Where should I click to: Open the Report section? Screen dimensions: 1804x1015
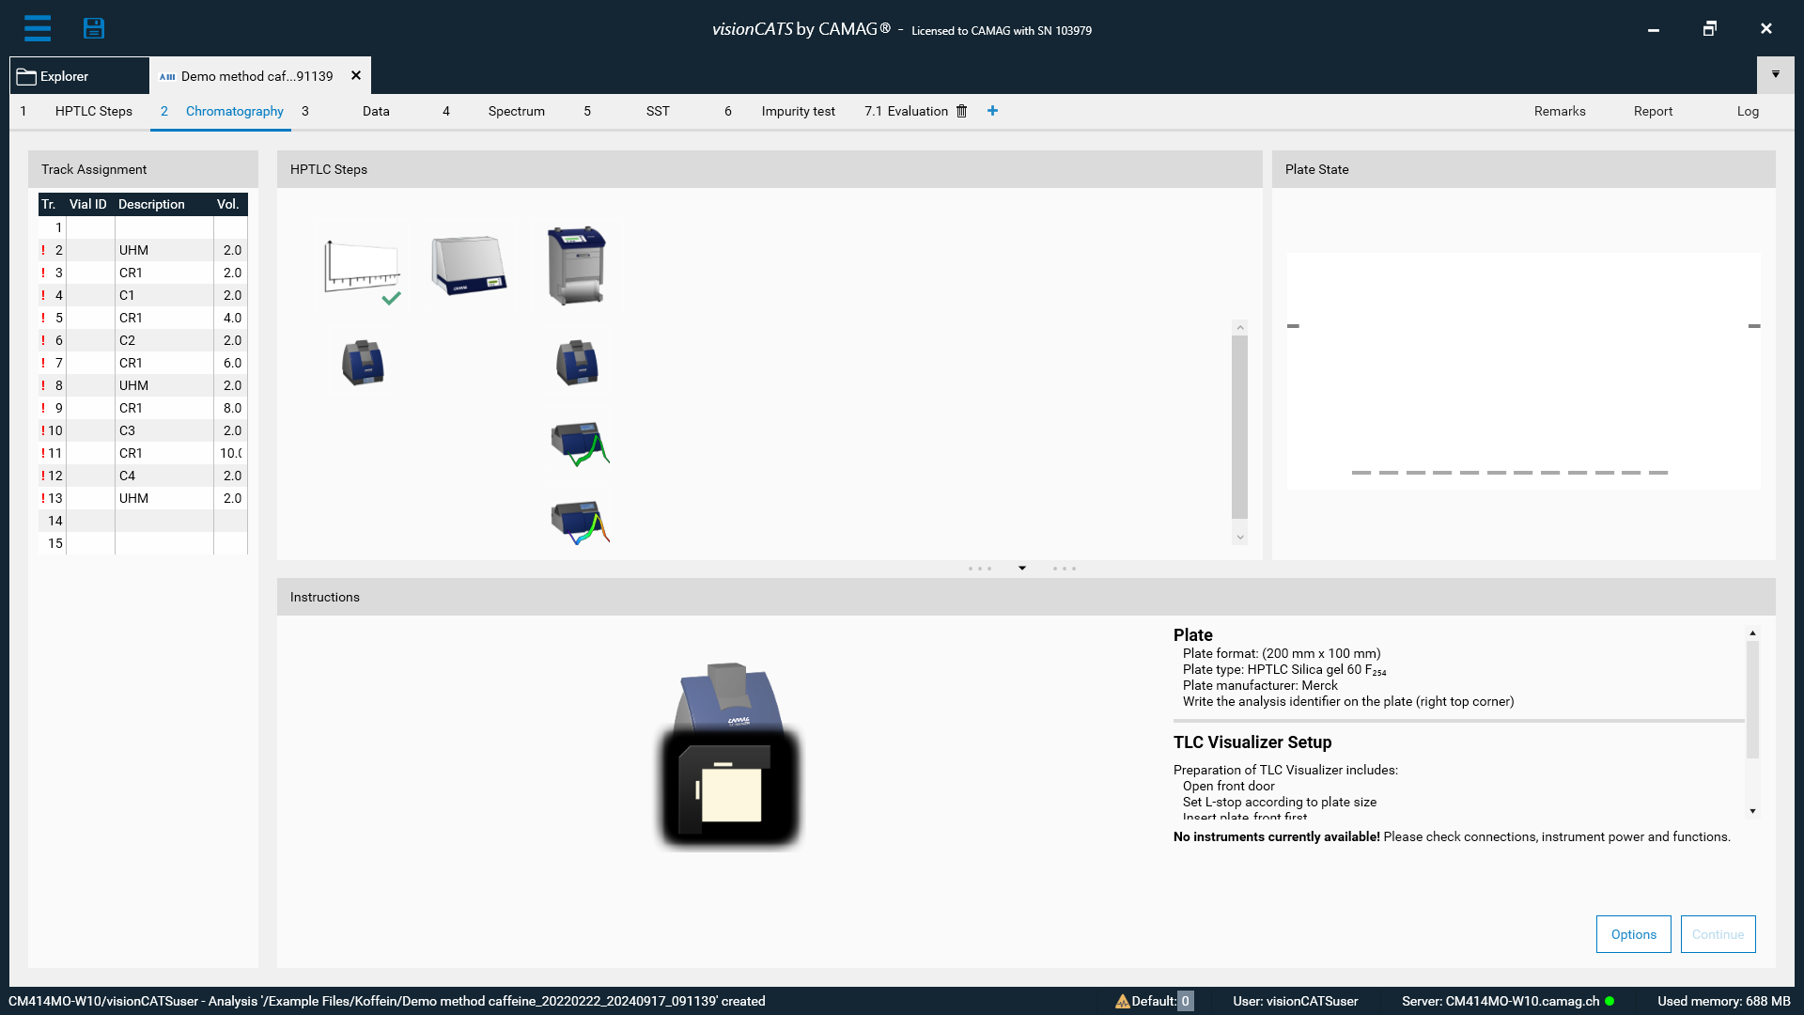click(x=1653, y=111)
